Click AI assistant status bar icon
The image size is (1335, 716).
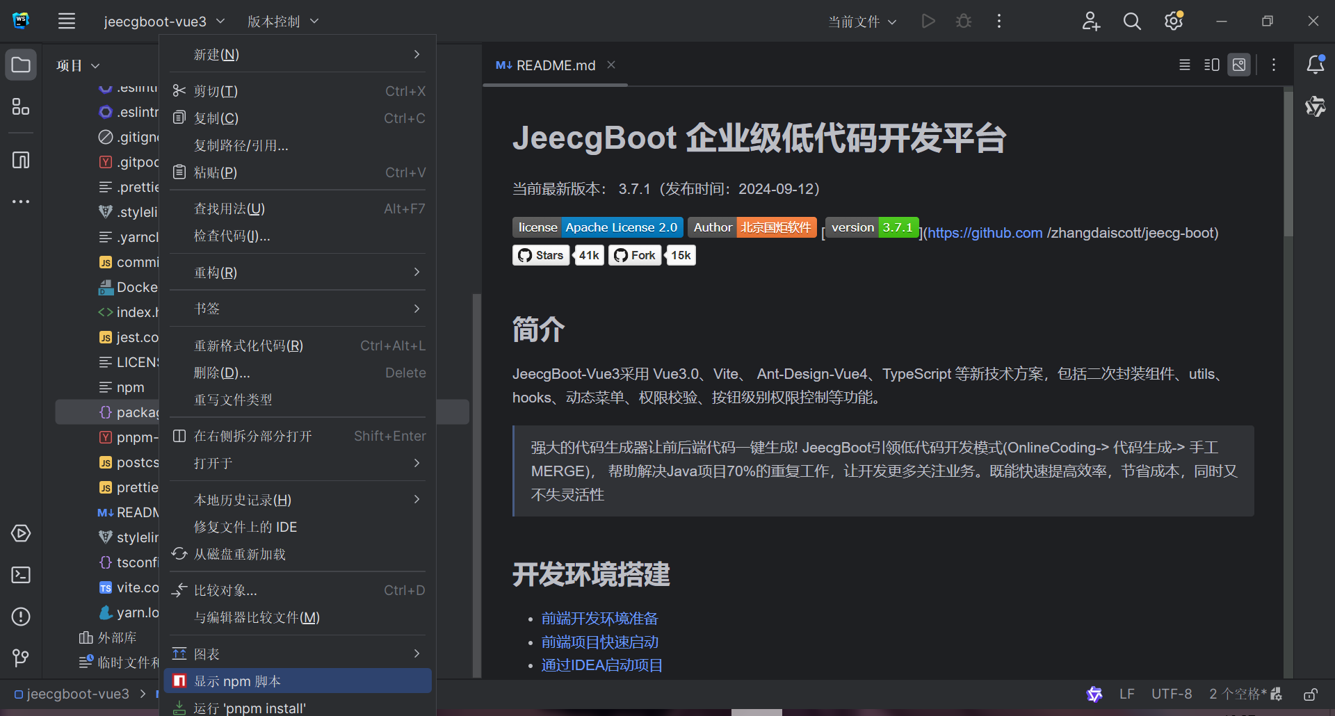(x=1094, y=694)
